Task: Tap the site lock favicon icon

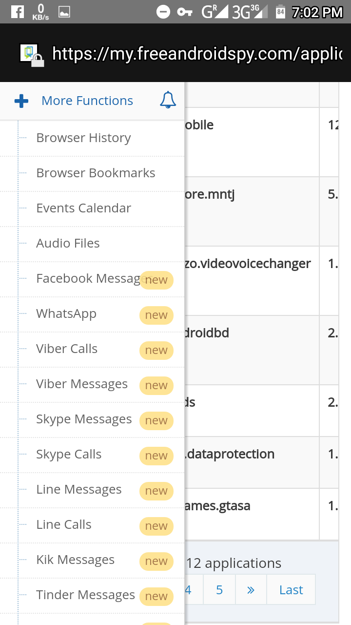Action: (31, 54)
